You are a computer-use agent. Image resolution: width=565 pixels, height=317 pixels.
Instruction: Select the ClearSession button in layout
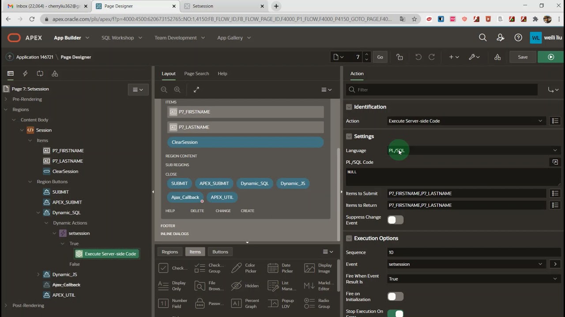click(x=245, y=142)
